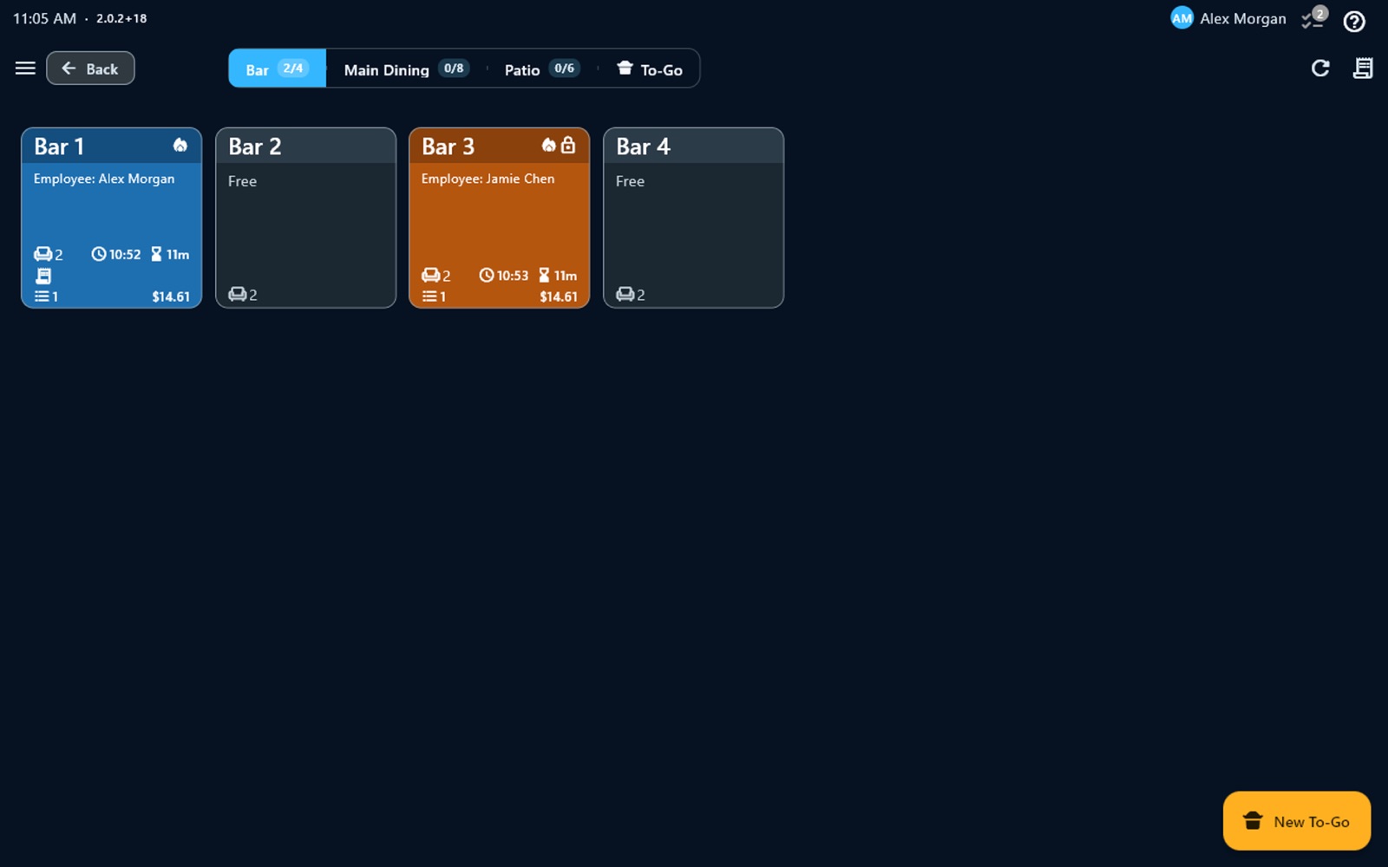
Task: Start a New To-Go order
Action: (1297, 821)
